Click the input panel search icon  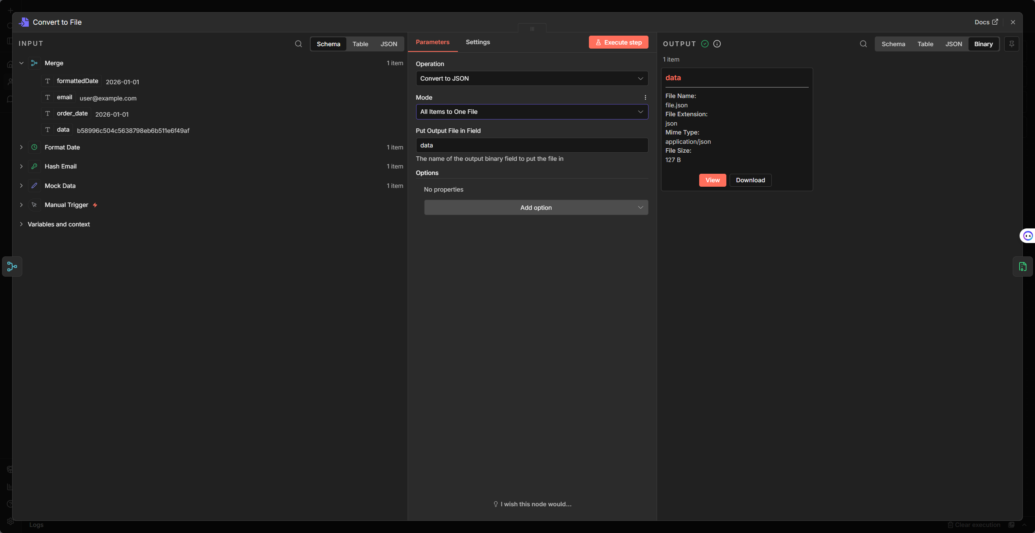(298, 44)
